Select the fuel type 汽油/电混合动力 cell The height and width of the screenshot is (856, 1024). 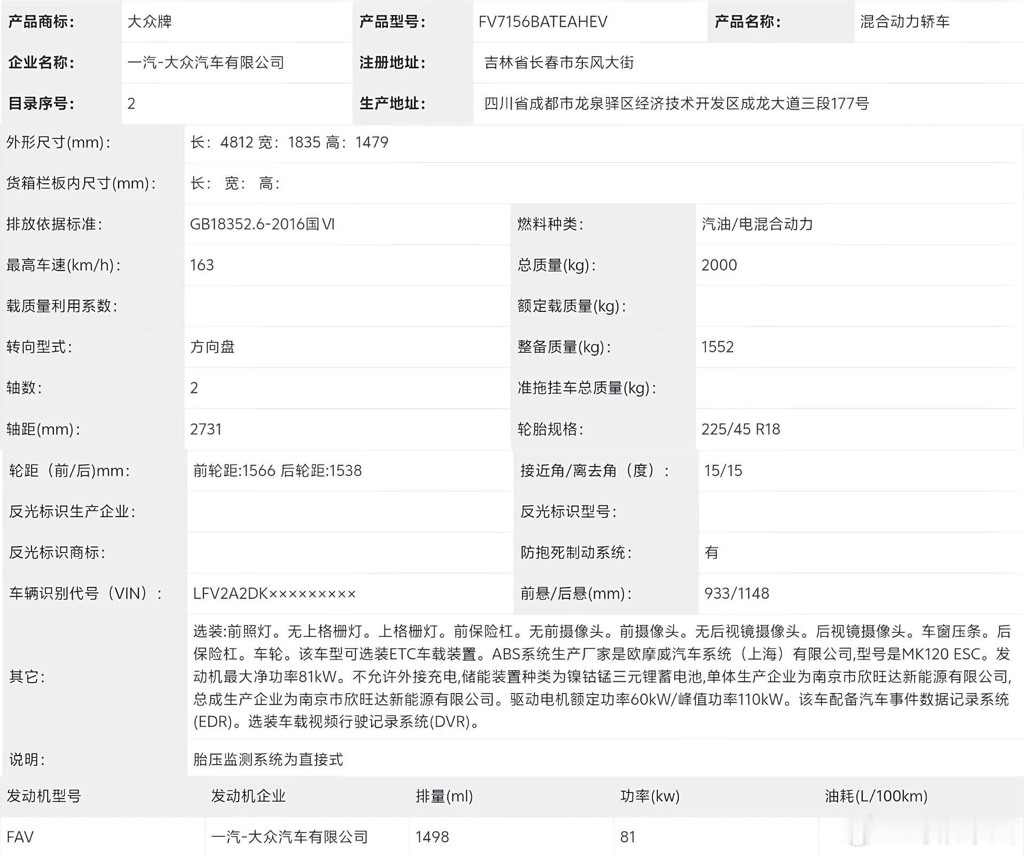pos(856,224)
